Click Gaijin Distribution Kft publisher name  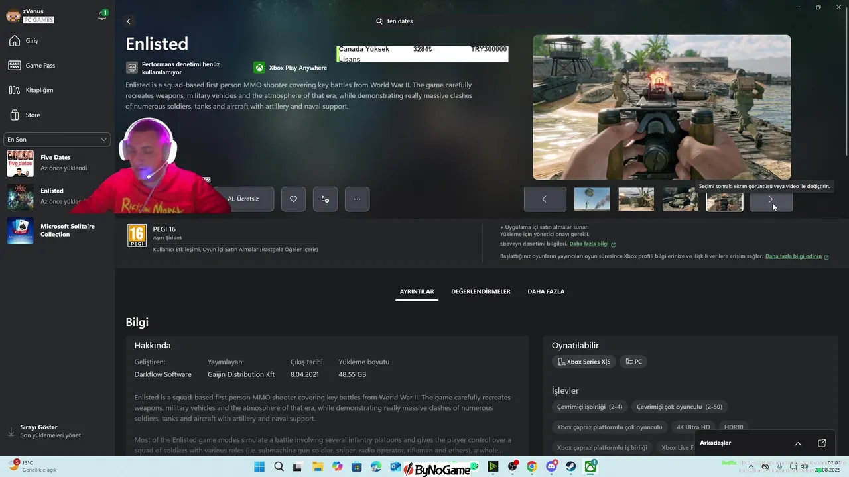[241, 374]
